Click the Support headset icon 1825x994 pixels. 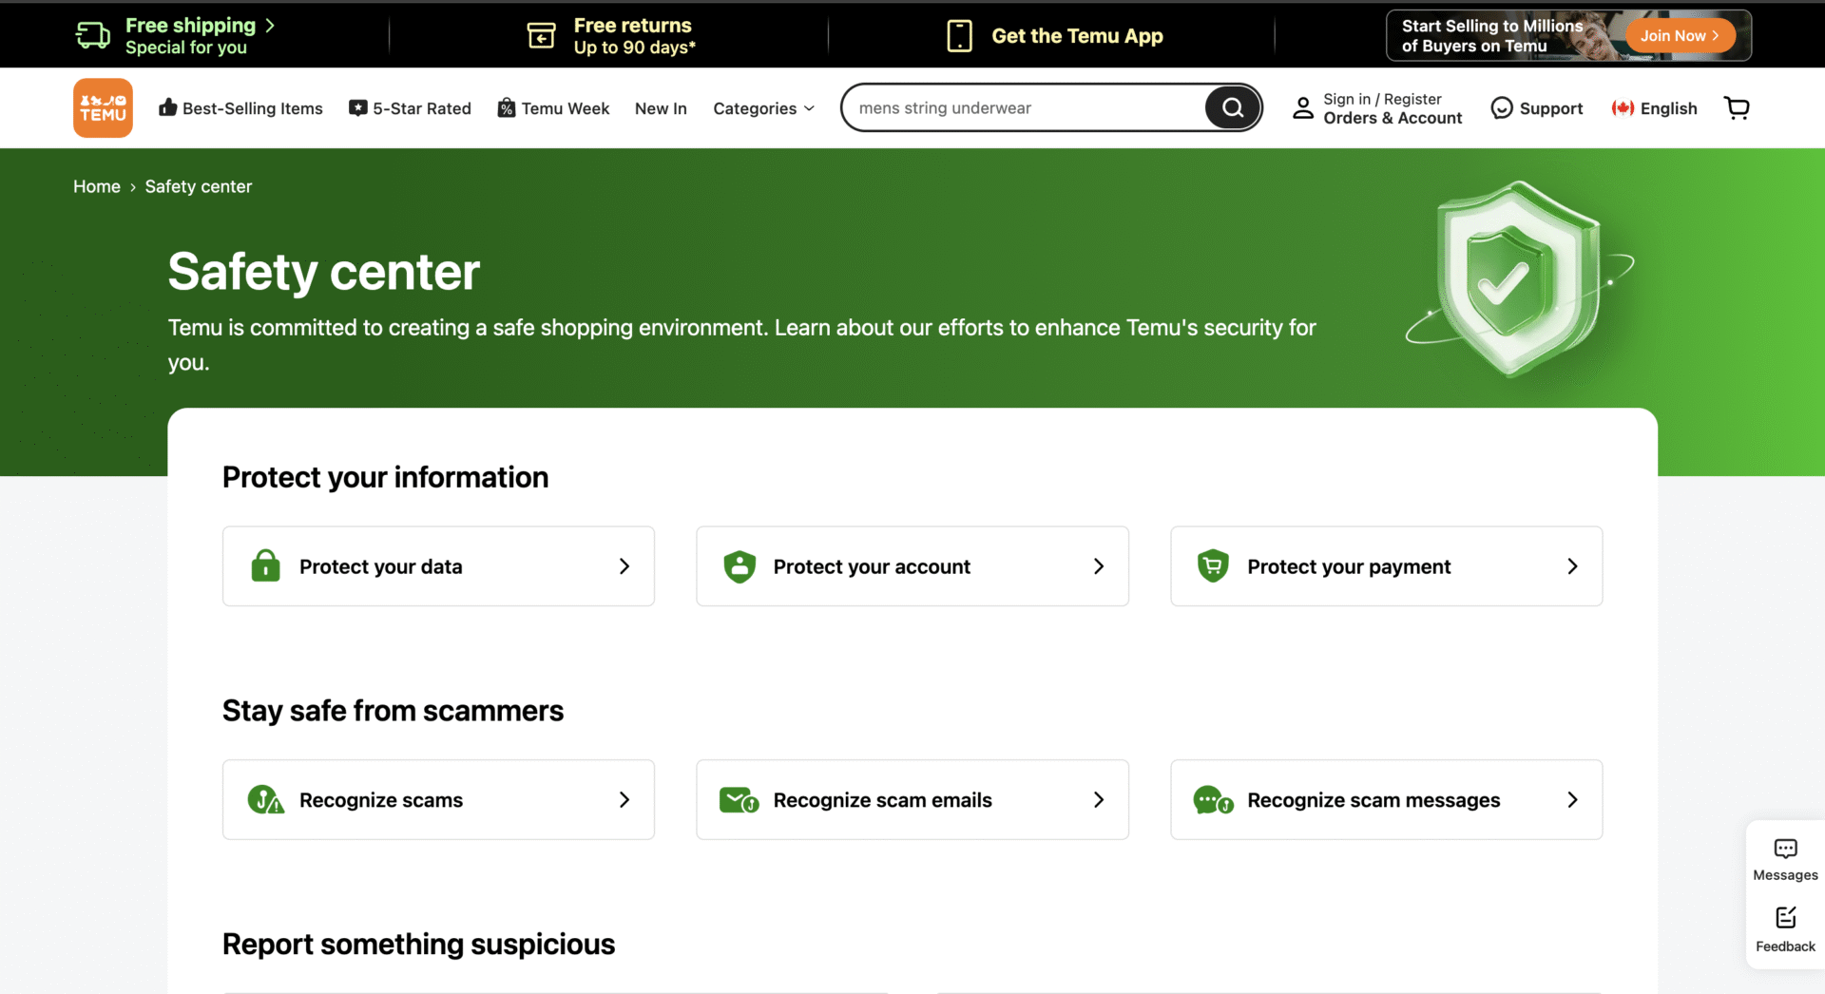pos(1501,108)
